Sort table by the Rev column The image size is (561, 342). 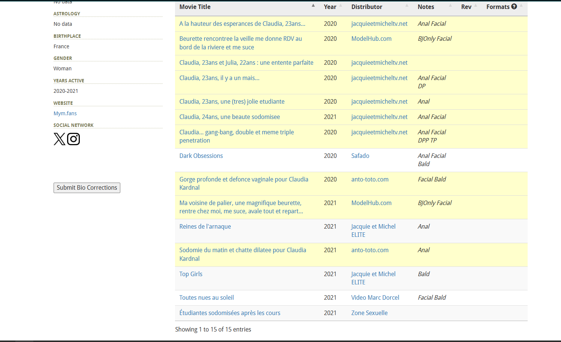coord(469,7)
